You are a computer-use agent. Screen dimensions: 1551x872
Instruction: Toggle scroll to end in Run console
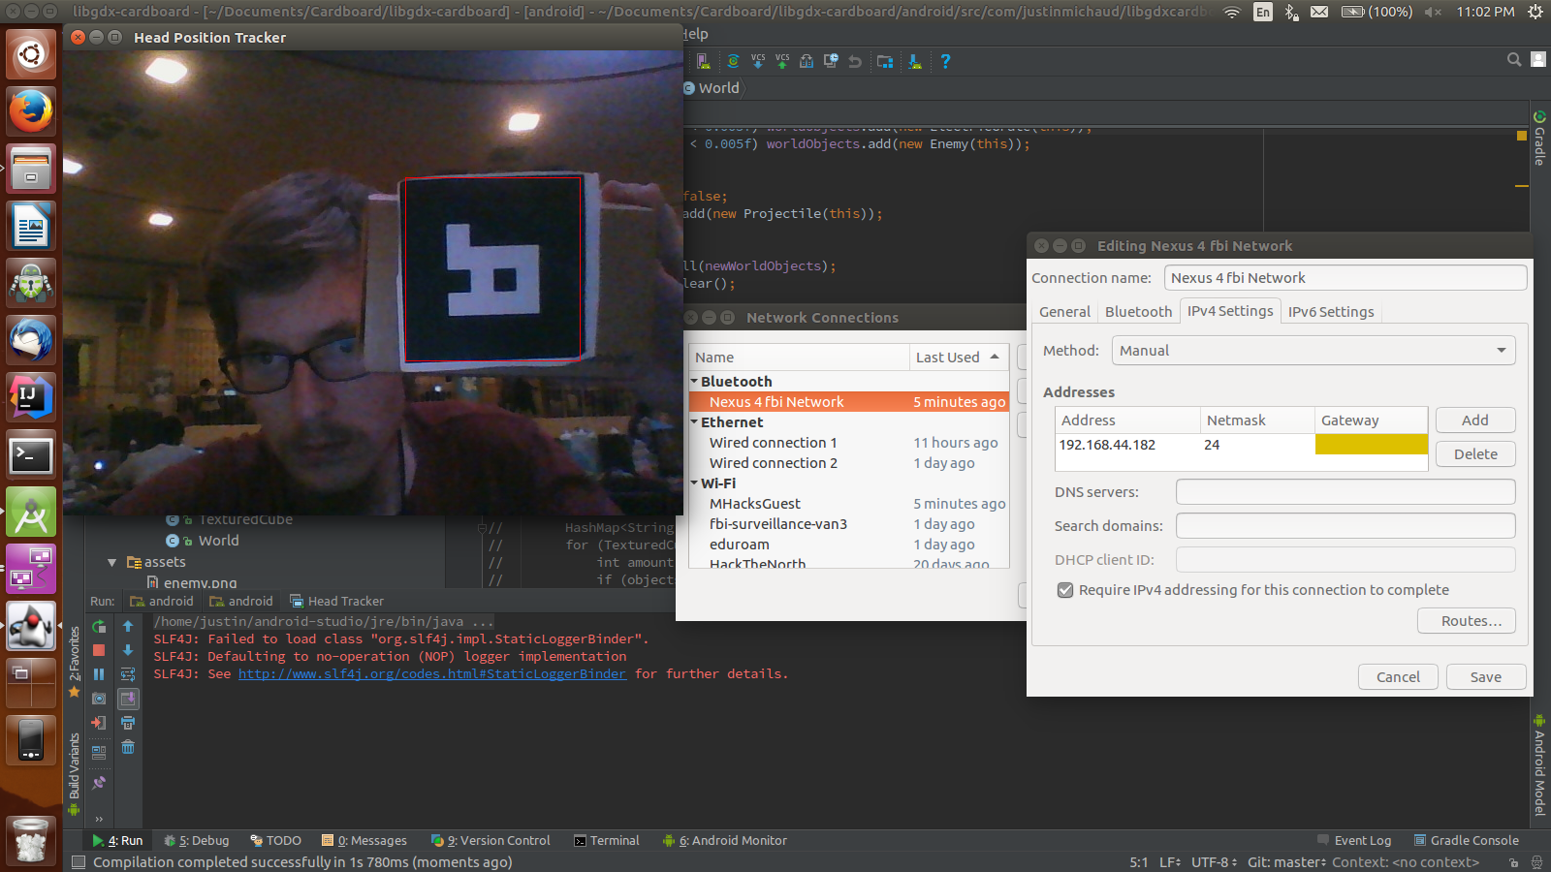pyautogui.click(x=128, y=699)
